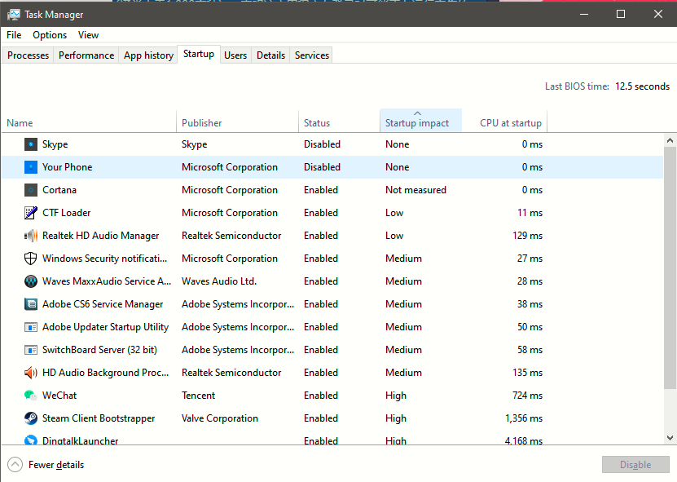This screenshot has height=482, width=677.
Task: Collapse view with Fewer details arrow
Action: point(15,465)
